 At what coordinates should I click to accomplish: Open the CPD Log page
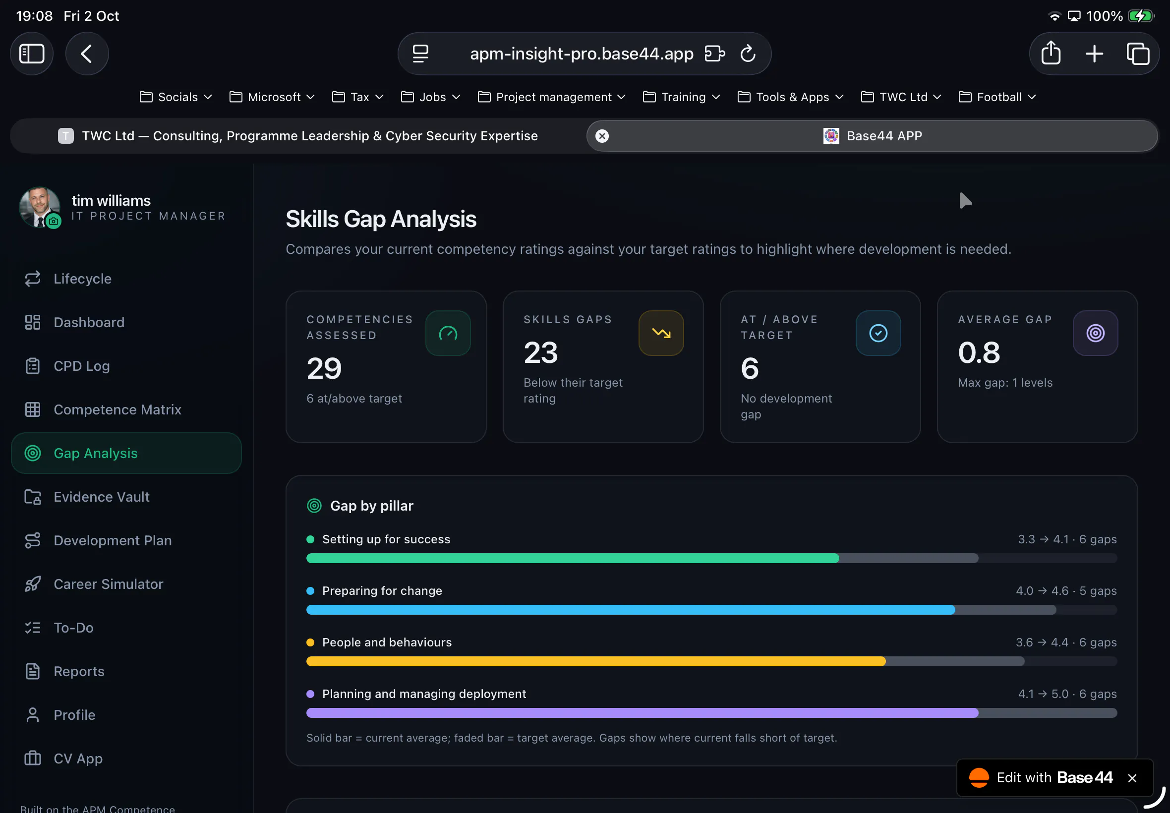[x=126, y=366]
